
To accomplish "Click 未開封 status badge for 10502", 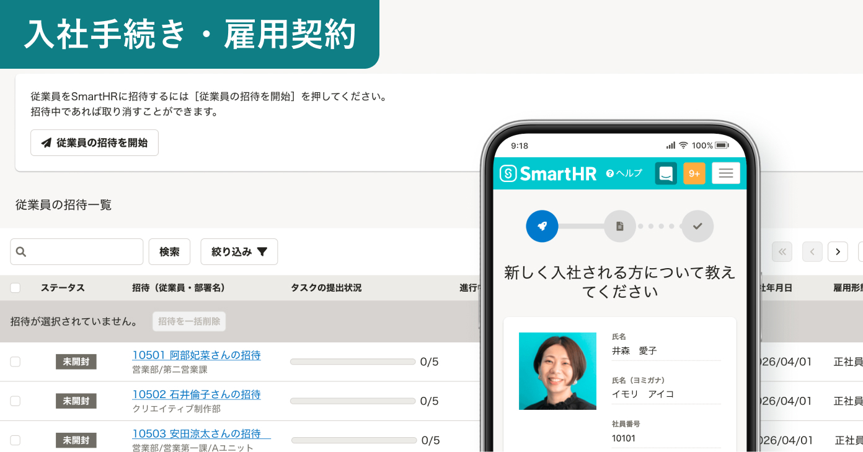I will point(76,401).
